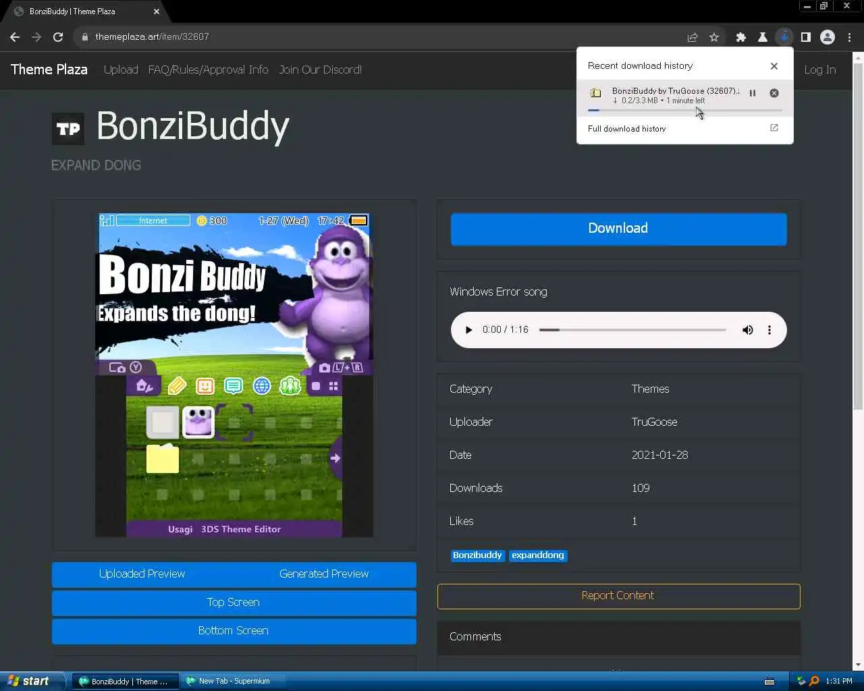This screenshot has height=691, width=864.
Task: Go back to the previous page
Action: [15, 37]
